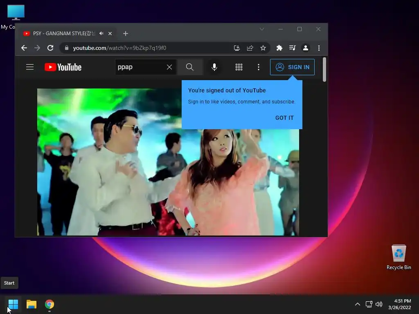Minimize the Chrome window

click(281, 29)
